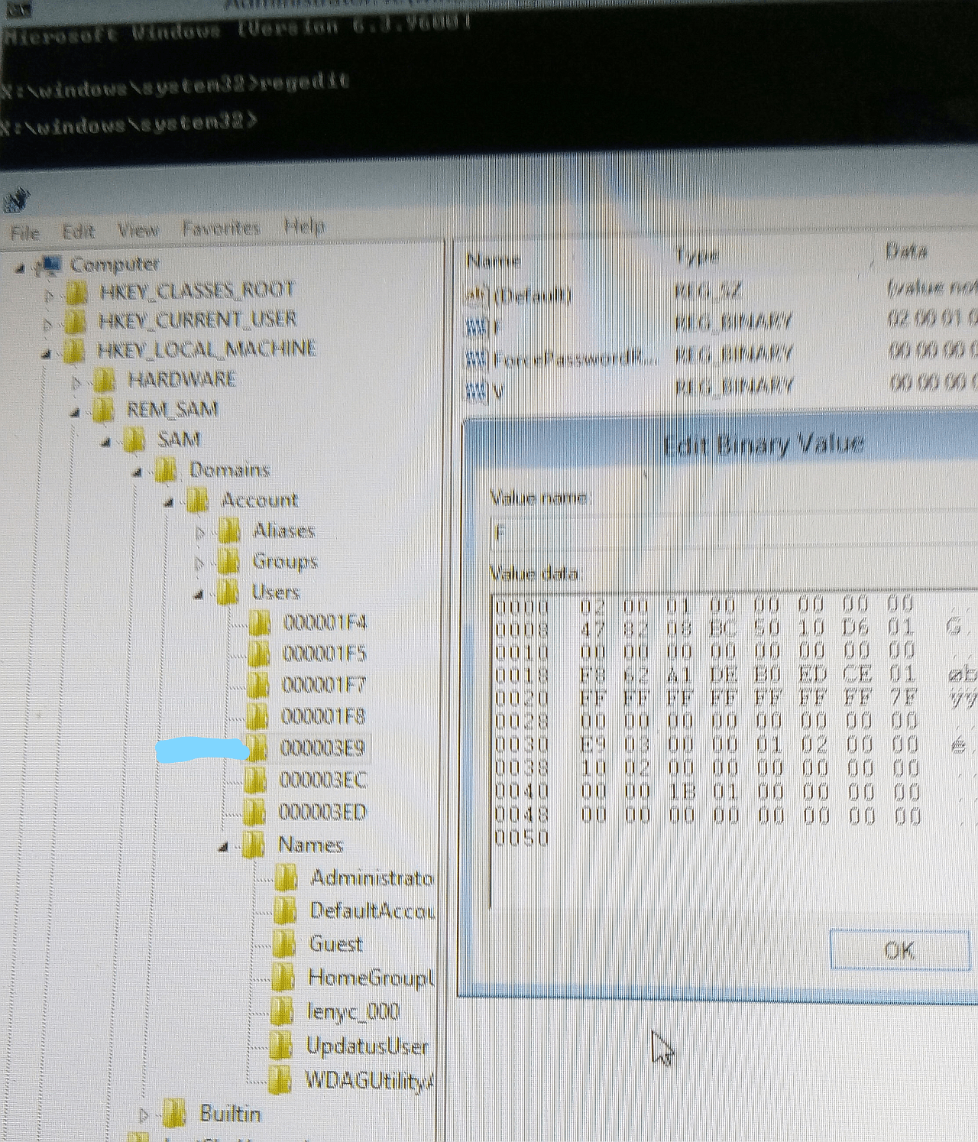978x1142 pixels.
Task: Select Aliases folder icon
Action: (228, 530)
